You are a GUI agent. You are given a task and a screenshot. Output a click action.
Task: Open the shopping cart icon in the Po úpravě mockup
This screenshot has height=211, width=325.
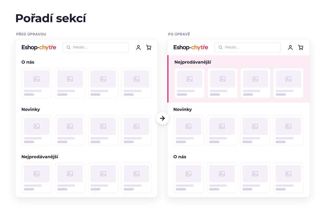tap(301, 47)
